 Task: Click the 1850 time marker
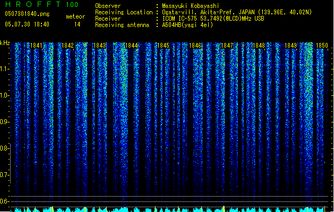tap(322, 46)
